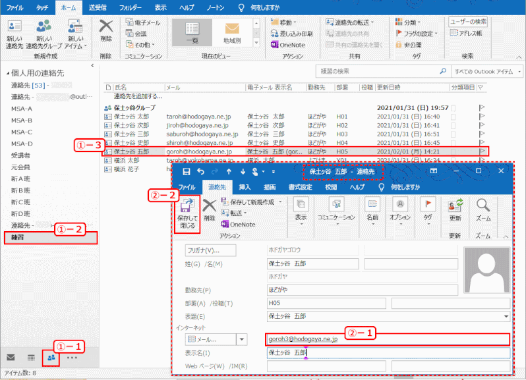Click the メール... button in contact form

click(211, 339)
